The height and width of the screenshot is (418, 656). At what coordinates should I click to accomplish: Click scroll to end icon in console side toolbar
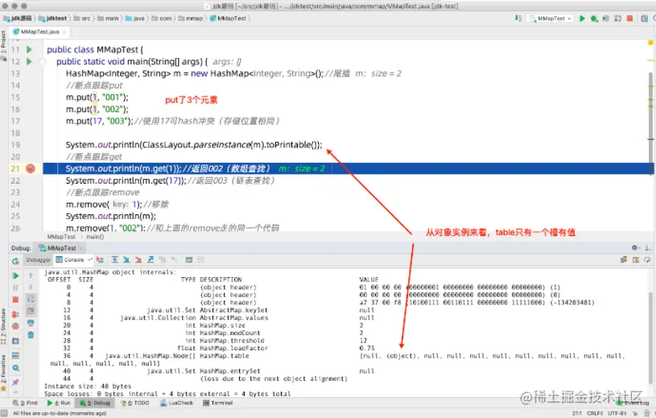pos(31,311)
